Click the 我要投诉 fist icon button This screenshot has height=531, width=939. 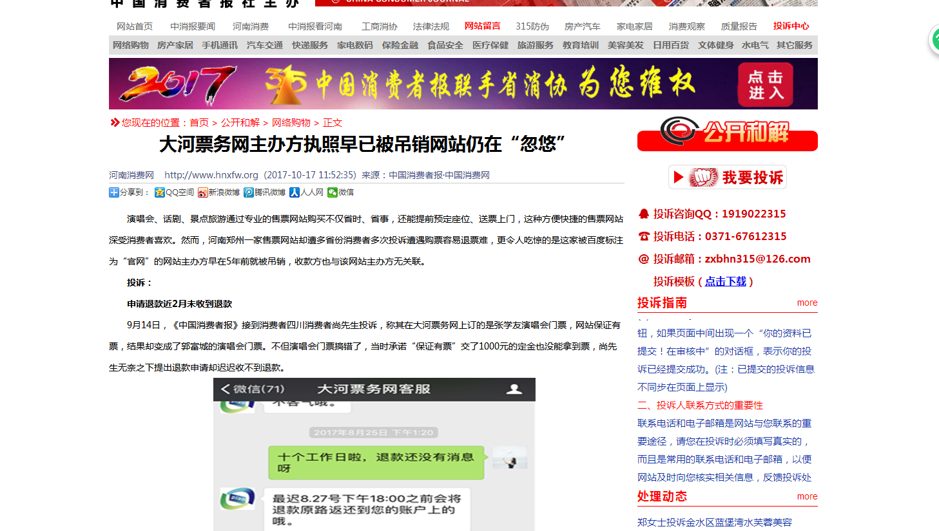pos(702,177)
